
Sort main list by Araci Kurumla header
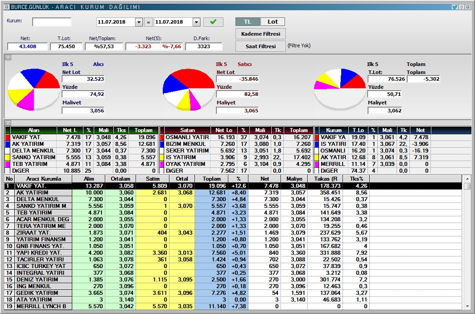coord(43,179)
